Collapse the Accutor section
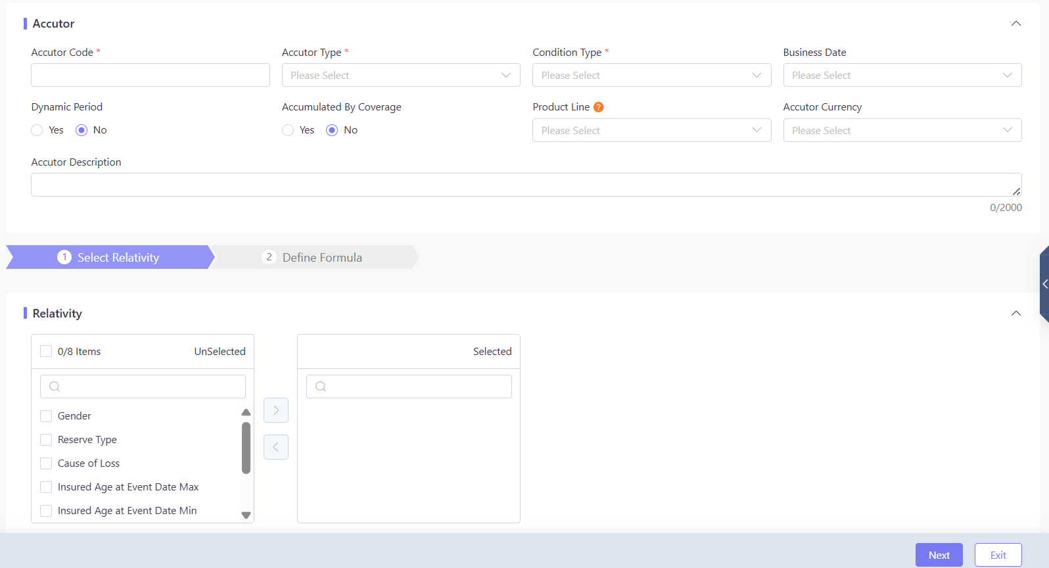 (x=1016, y=24)
